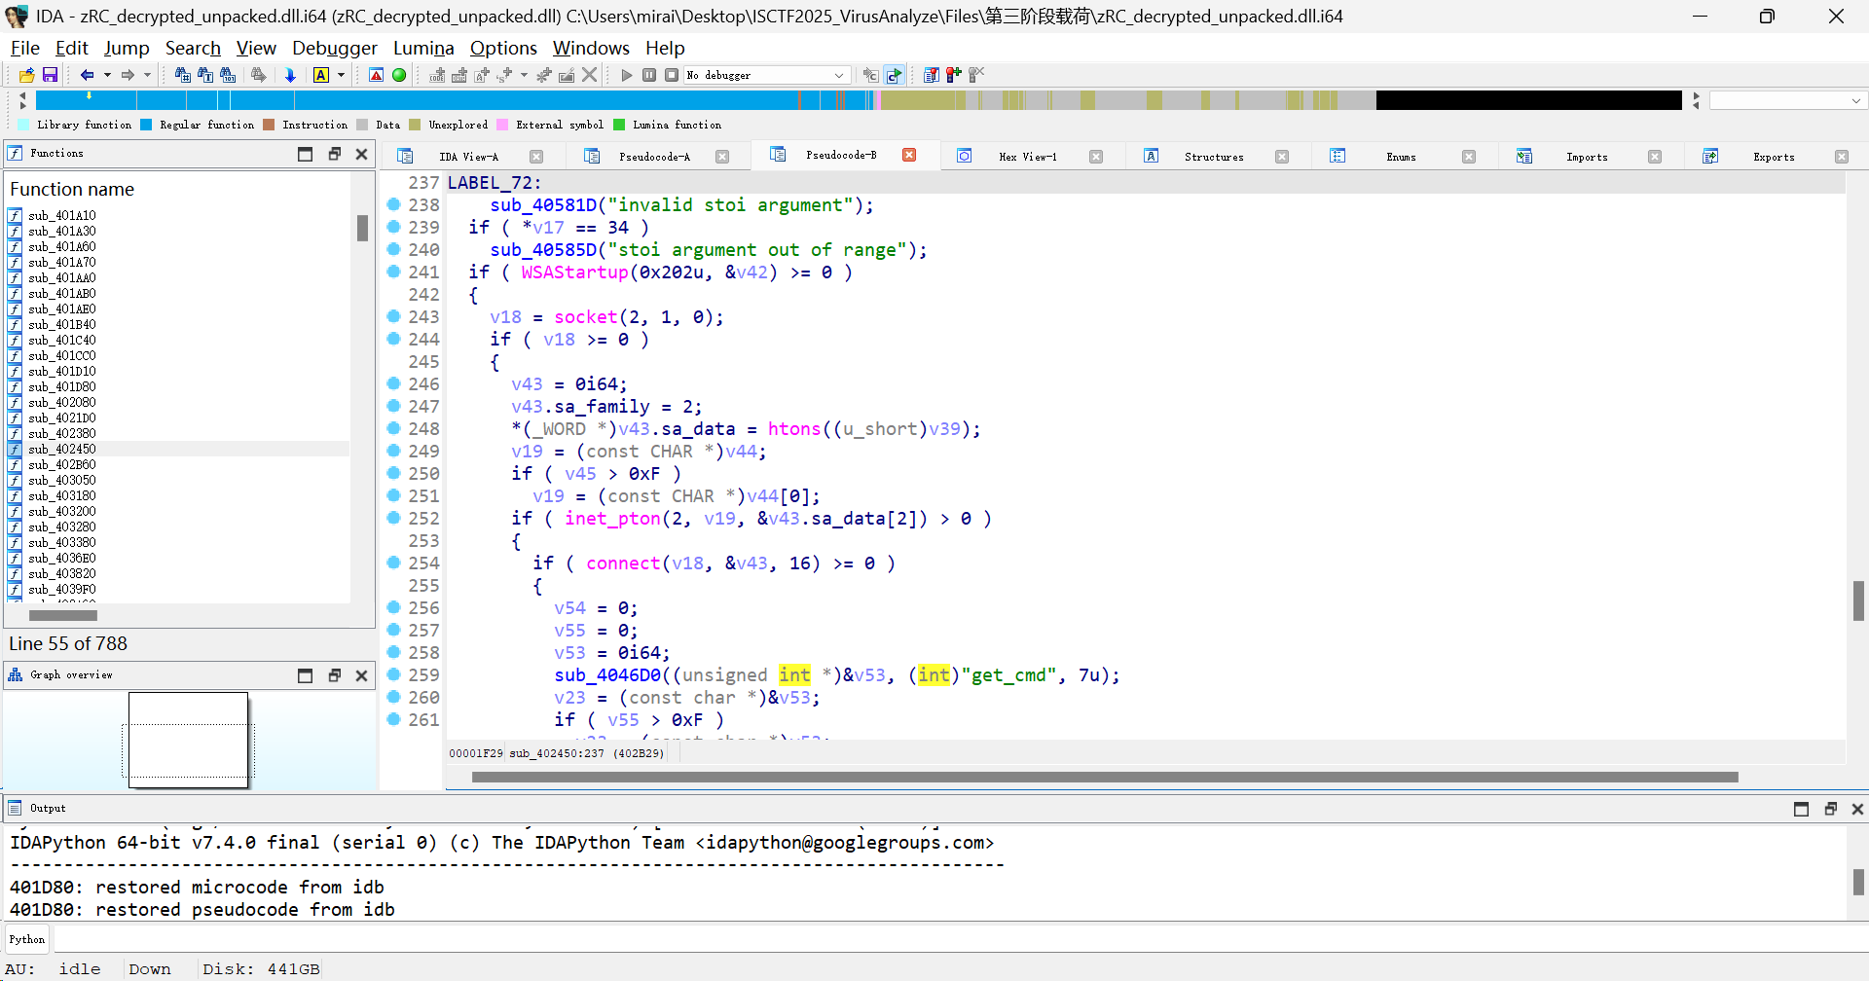Select sub_402450 in the Functions list
This screenshot has height=981, width=1869.
62,450
